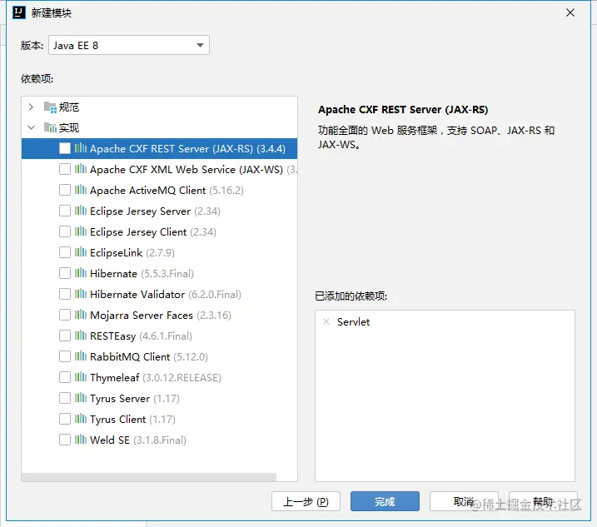Viewport: 597px width, 527px height.
Task: Click the Tyrus Client row text
Action: click(132, 420)
